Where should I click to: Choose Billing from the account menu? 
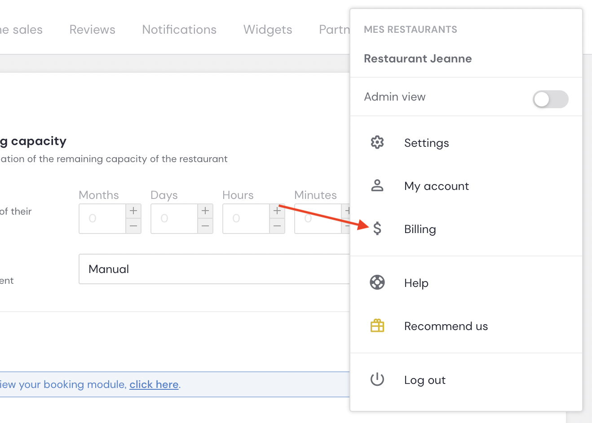[420, 229]
